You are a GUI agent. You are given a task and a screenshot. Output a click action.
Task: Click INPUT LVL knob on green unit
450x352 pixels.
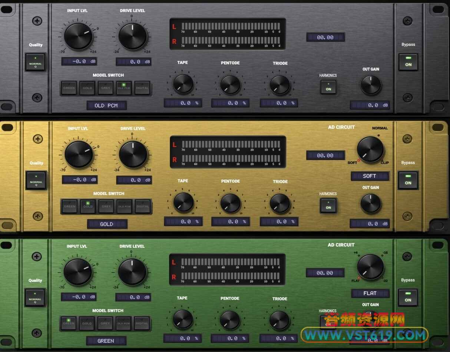78,272
